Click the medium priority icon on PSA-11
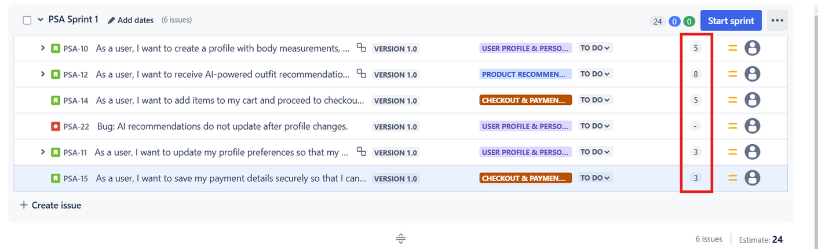Image resolution: width=818 pixels, height=249 pixels. tap(733, 152)
